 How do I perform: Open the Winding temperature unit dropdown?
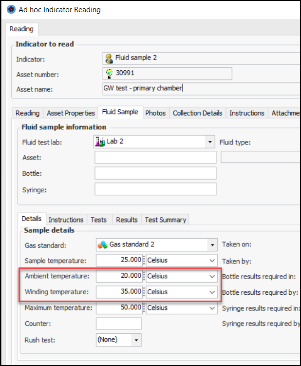point(212,292)
